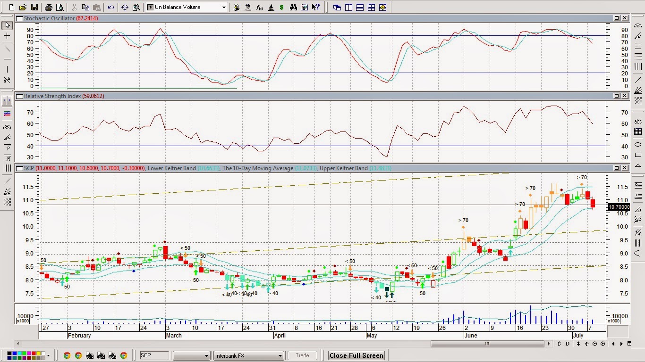Stack windows horizontally icon
This screenshot has height=362, width=645.
pos(360,8)
